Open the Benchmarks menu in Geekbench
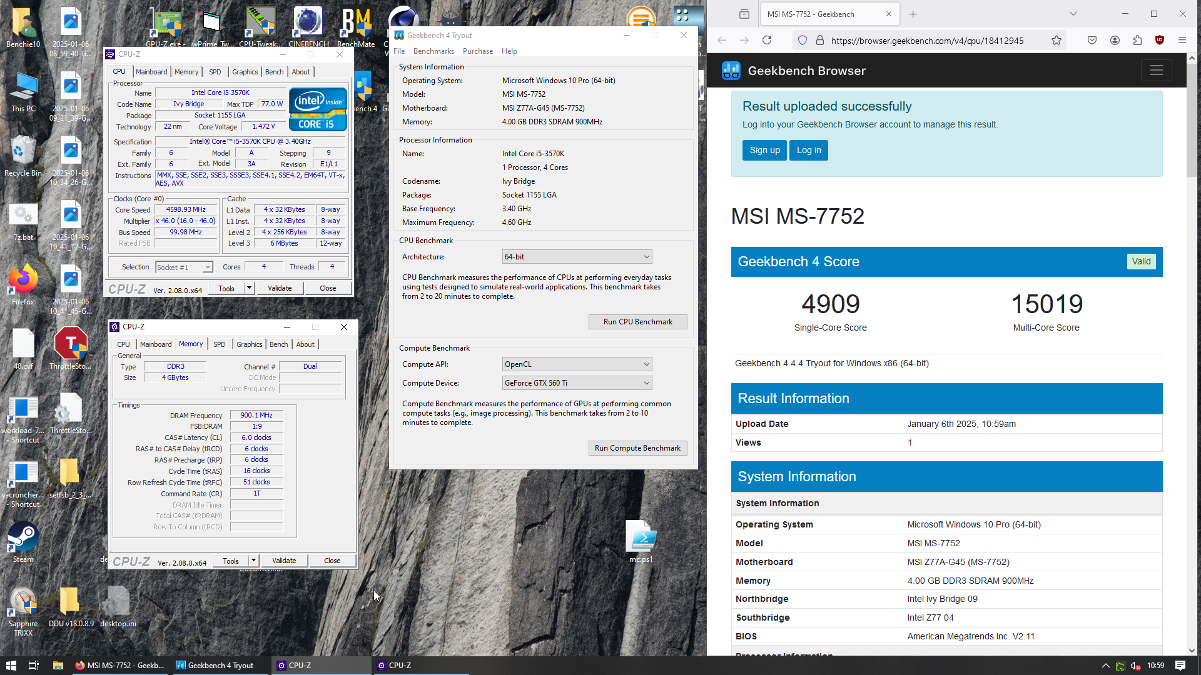This screenshot has height=675, width=1201. pos(433,51)
